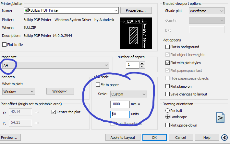230x144 pixels.
Task: Open Help for plot dialog
Action: coord(207,138)
